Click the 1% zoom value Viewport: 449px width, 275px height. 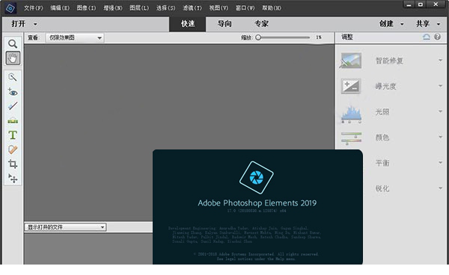(x=319, y=37)
